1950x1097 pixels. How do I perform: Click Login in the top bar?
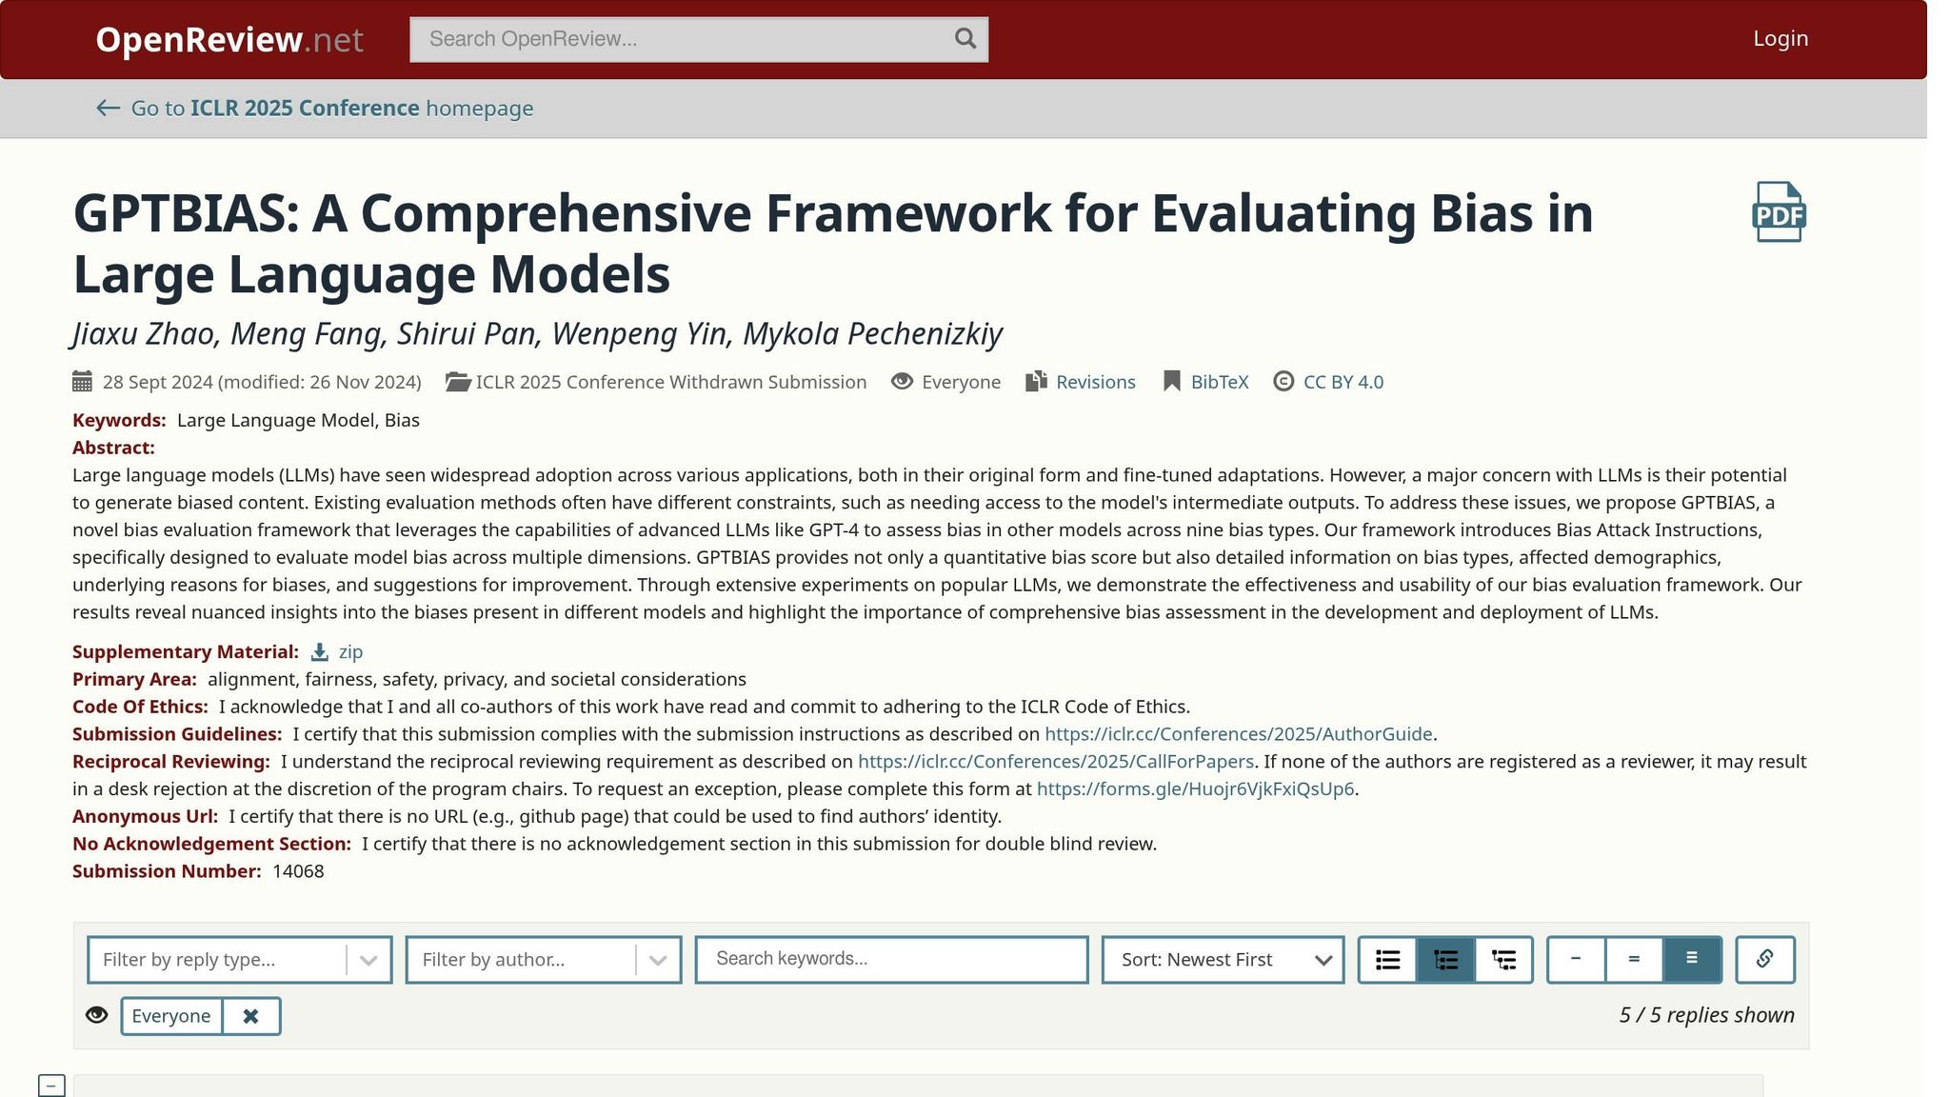click(x=1780, y=39)
